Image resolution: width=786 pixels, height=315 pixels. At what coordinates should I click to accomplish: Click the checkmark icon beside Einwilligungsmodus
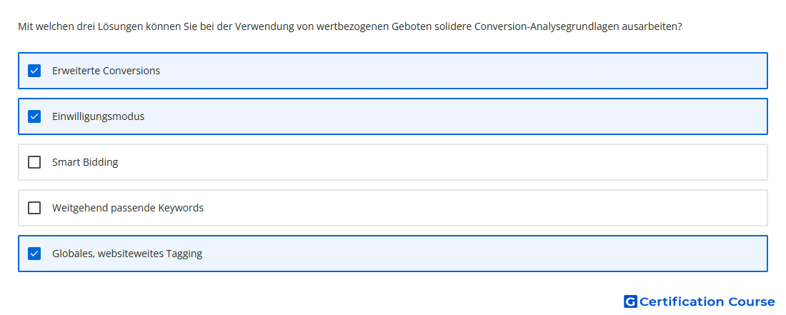(x=34, y=116)
